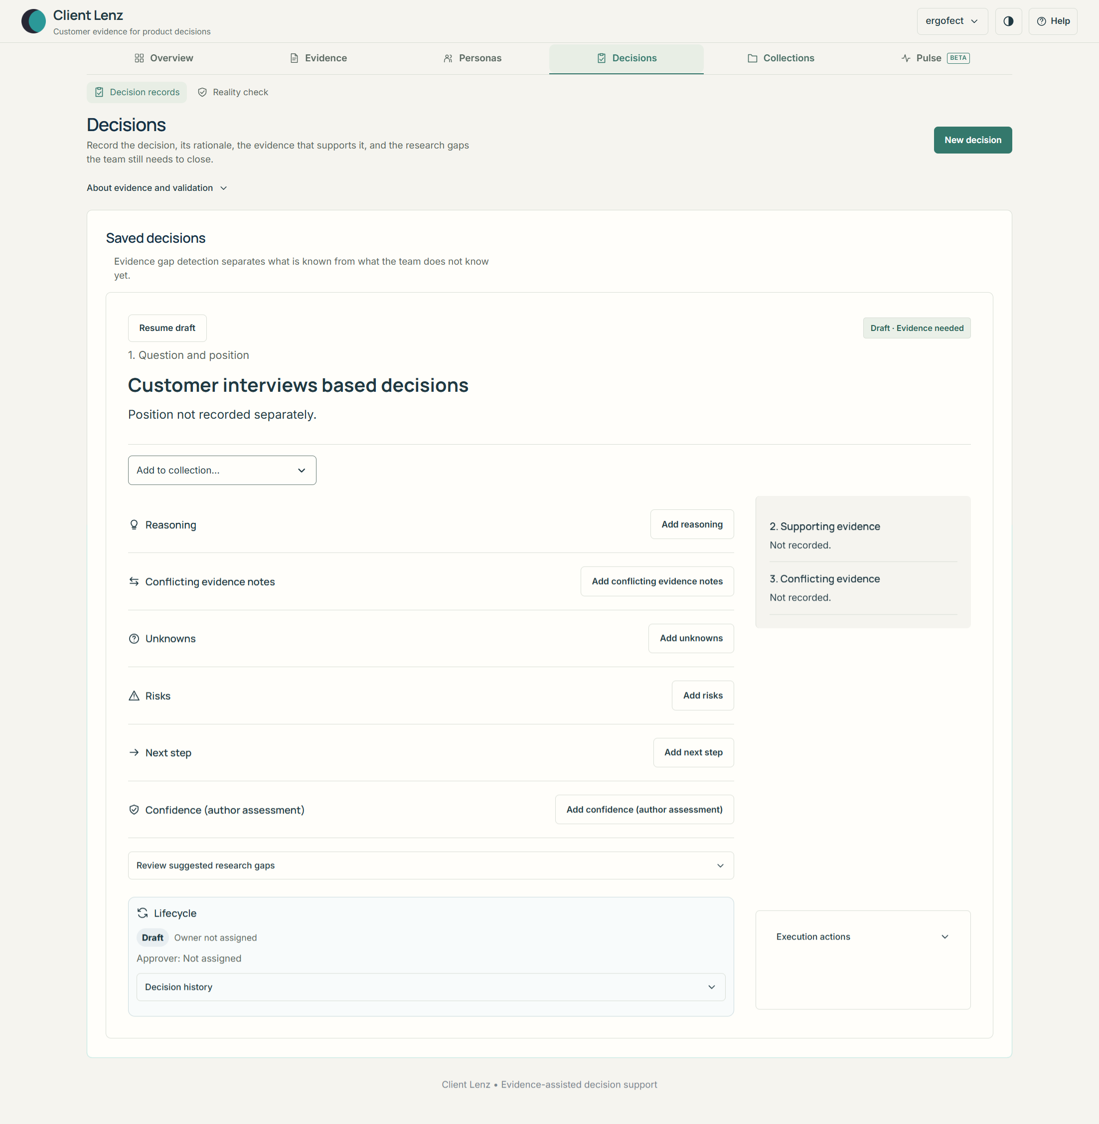Click the Draft · Evidence needed badge
This screenshot has height=1124, width=1099.
tap(917, 328)
